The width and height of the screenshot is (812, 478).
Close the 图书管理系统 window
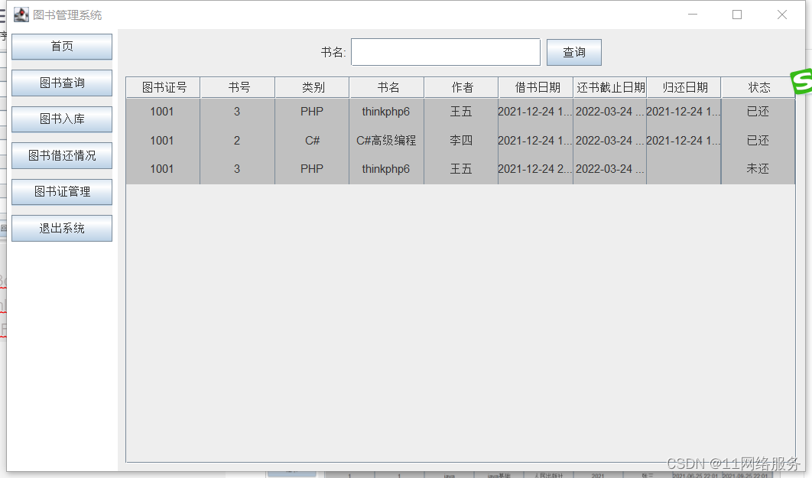782,15
